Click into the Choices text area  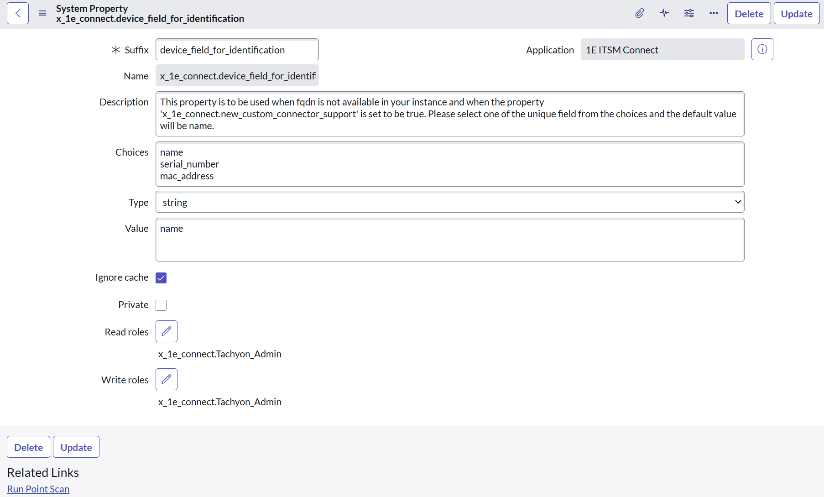click(x=449, y=164)
